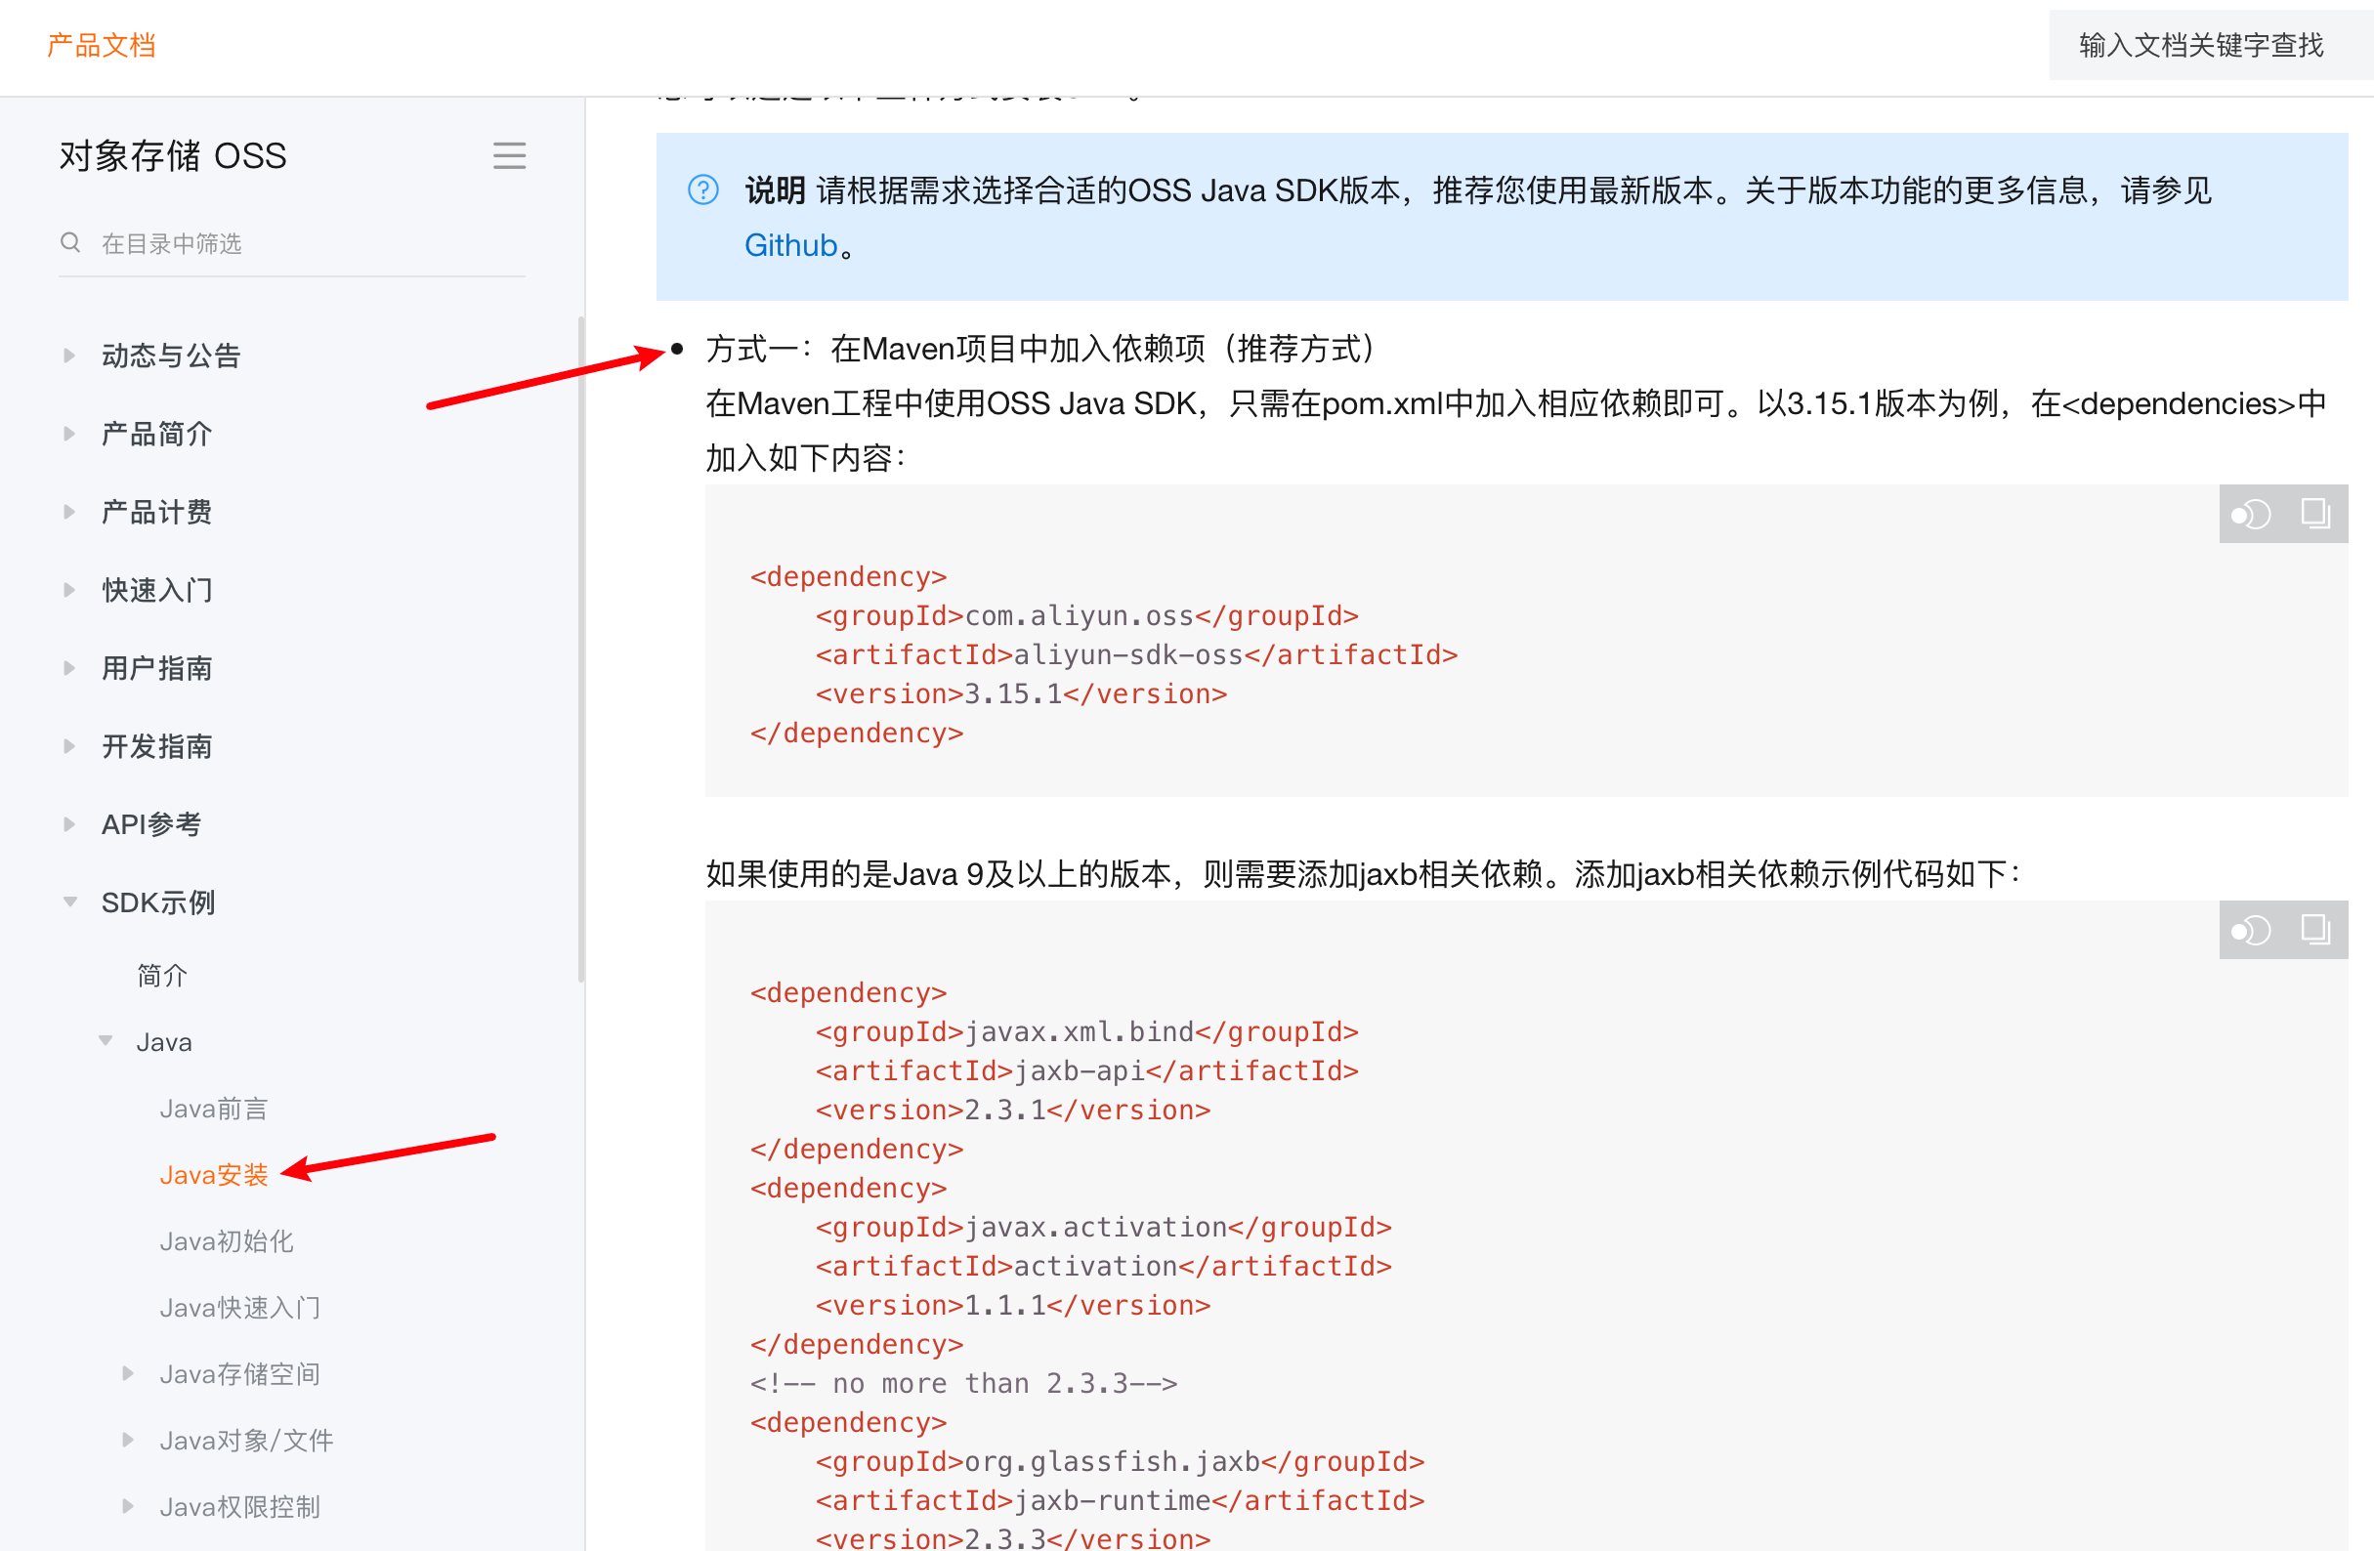The height and width of the screenshot is (1551, 2374).
Task: Click the com.aliyun.oss groupId line
Action: (x=1087, y=616)
